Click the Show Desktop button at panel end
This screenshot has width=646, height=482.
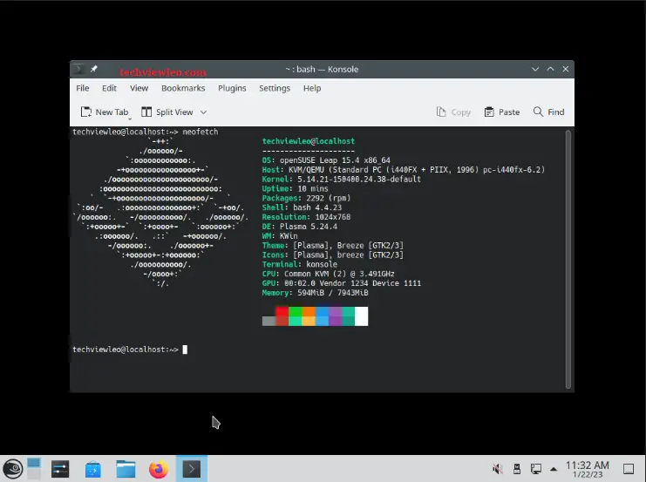(629, 469)
